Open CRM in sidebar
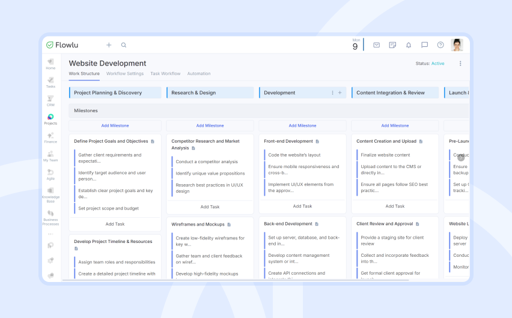 [50, 101]
